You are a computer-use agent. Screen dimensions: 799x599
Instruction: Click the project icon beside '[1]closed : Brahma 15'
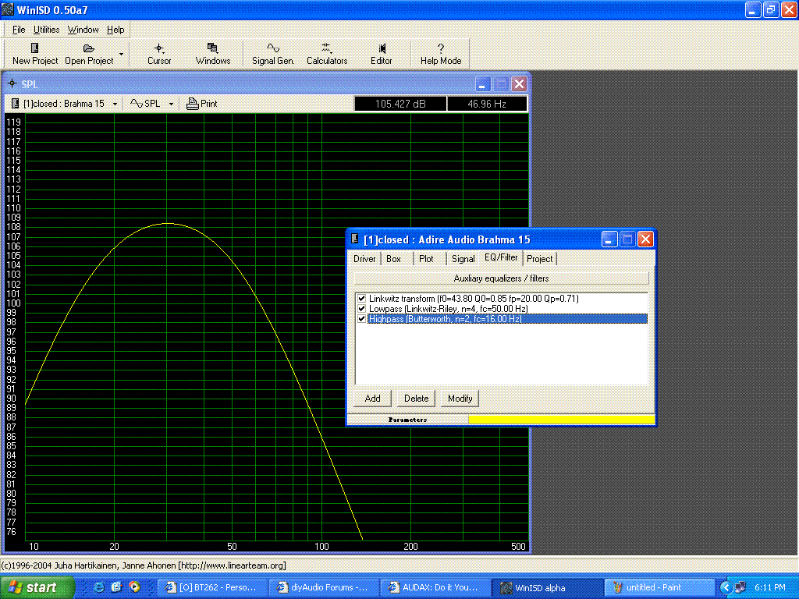pos(16,104)
